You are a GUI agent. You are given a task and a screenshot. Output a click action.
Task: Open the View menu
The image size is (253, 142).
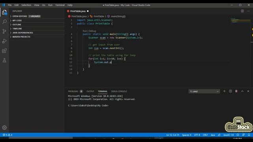[37, 5]
